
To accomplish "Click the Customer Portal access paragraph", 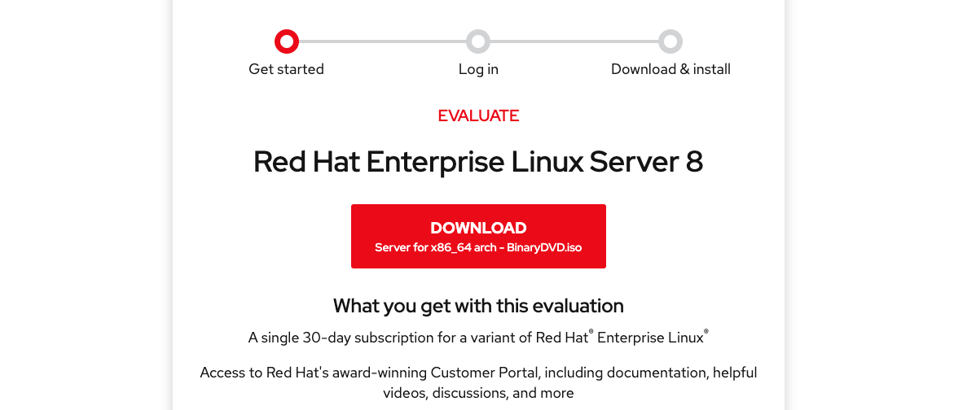I will click(x=478, y=382).
